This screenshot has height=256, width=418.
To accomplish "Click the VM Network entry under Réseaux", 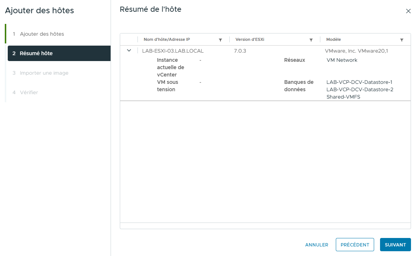I will [x=342, y=60].
